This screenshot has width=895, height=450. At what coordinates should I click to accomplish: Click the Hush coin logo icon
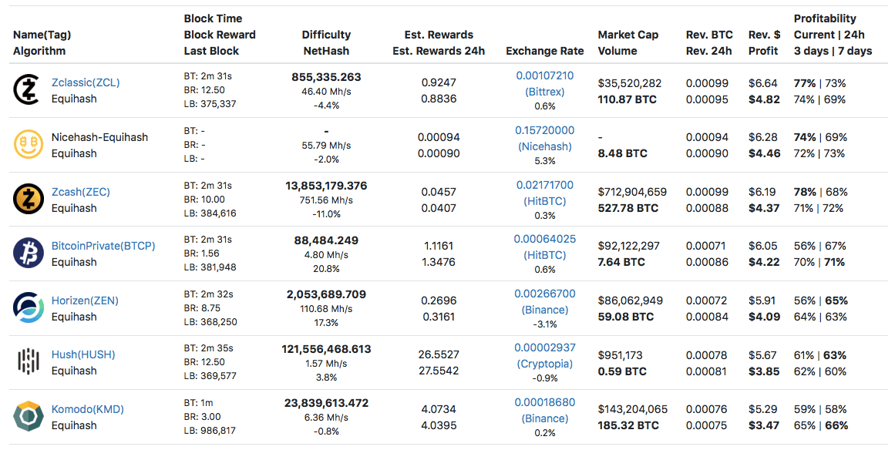tap(29, 362)
